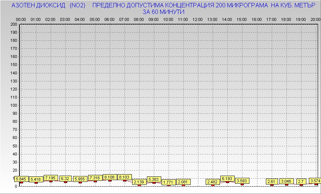Image resolution: width=321 pixels, height=194 pixels.
Task: Click the 1.771 data label
Action: (169, 182)
